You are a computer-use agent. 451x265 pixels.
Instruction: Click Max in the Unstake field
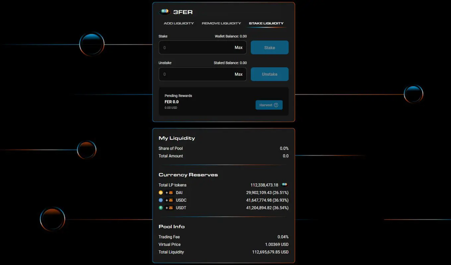tap(239, 74)
